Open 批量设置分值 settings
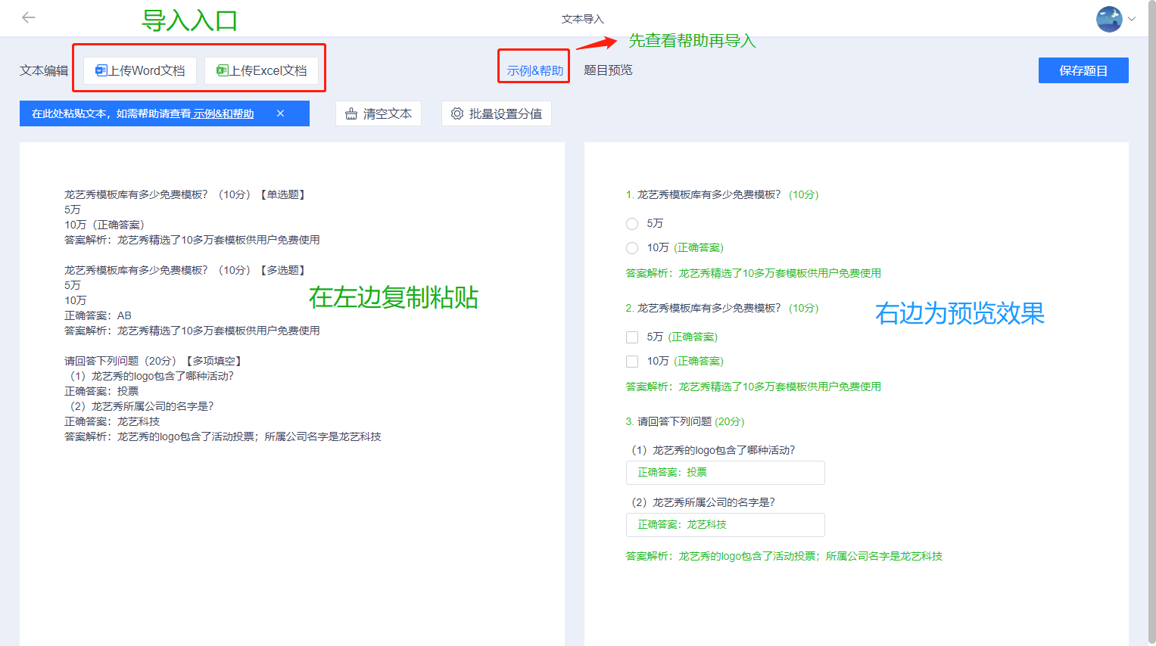This screenshot has width=1156, height=646. (497, 113)
